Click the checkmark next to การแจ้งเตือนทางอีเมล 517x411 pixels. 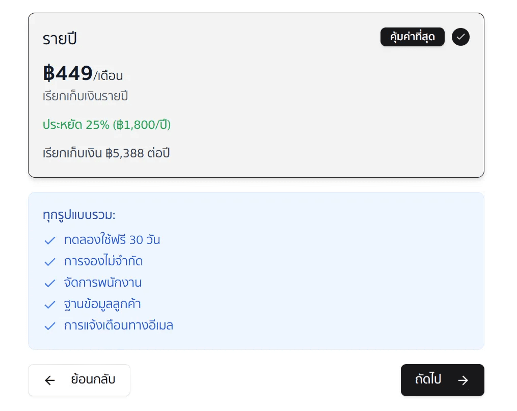49,325
